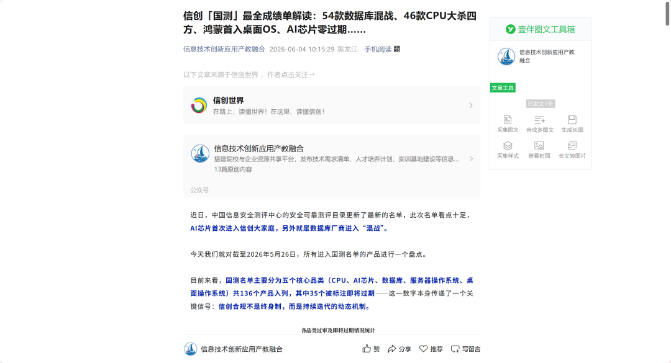Click the 采集样式 collect style icon
671x363 pixels.
pos(508,146)
